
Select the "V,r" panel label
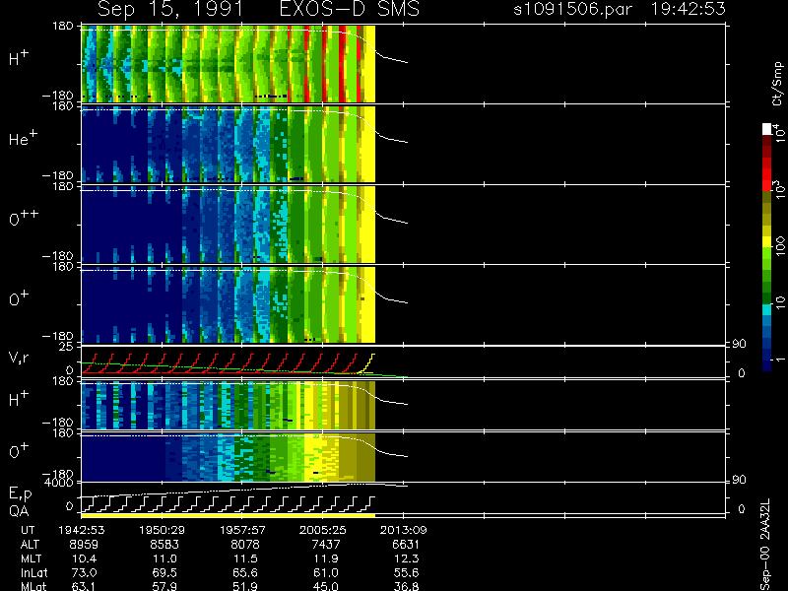tap(20, 358)
